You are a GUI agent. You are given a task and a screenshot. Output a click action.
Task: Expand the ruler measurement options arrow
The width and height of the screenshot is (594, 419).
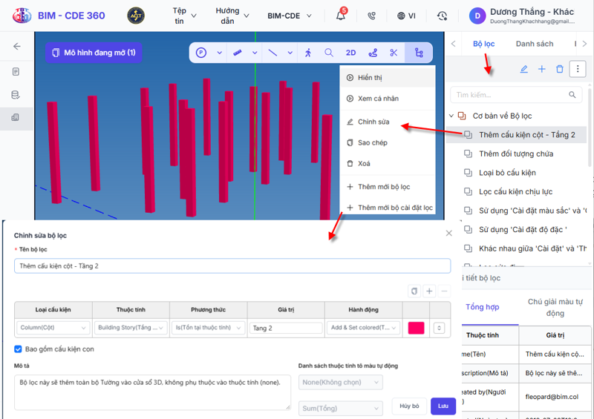[x=255, y=53]
